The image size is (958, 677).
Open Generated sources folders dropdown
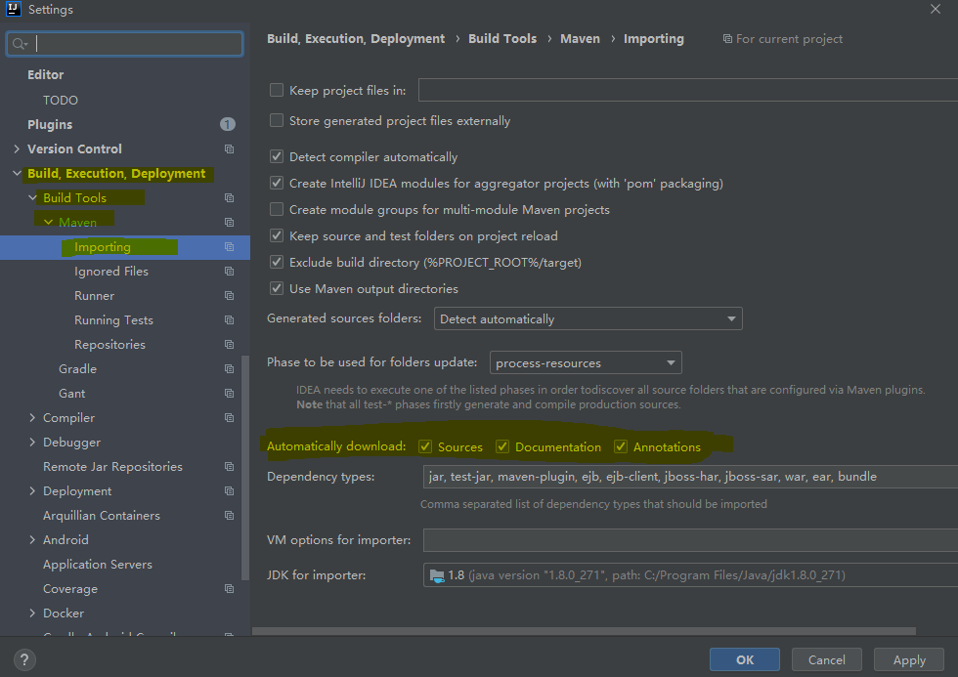pos(588,318)
